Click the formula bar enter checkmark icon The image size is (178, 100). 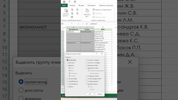point(83,24)
